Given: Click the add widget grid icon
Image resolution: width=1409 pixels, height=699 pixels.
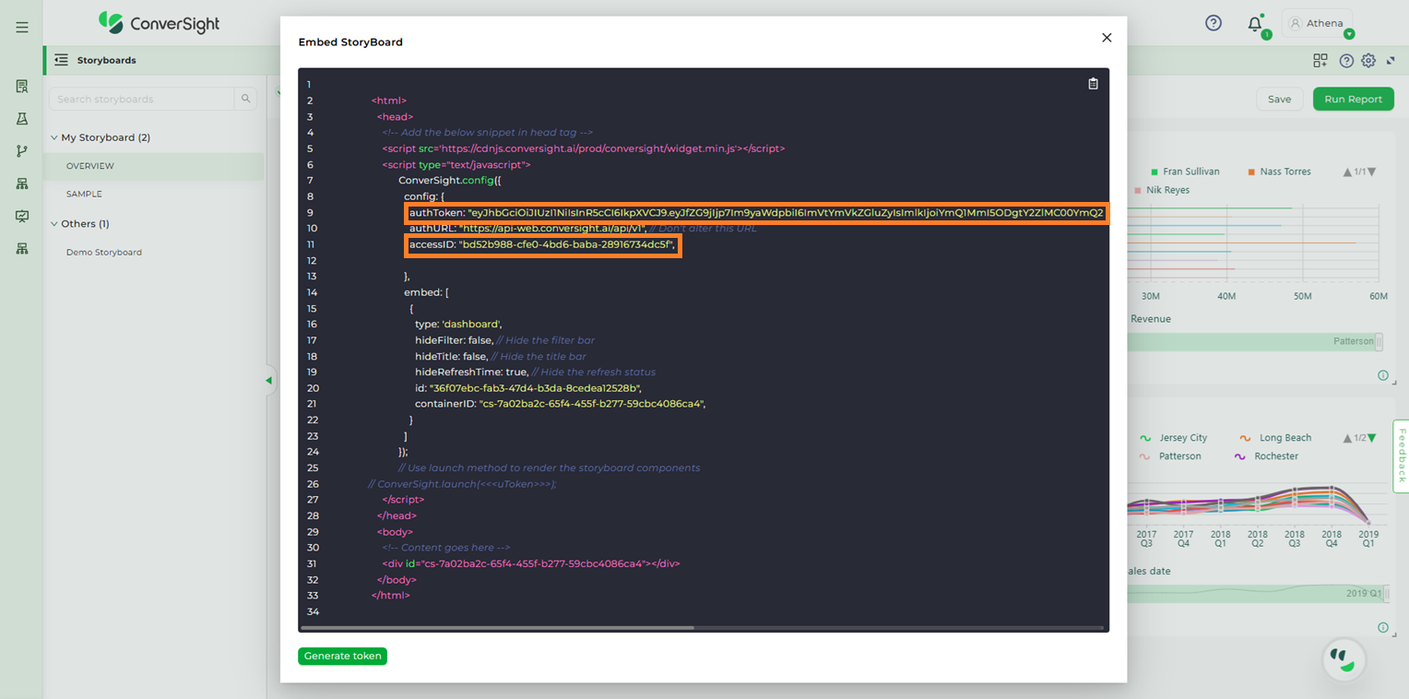Looking at the screenshot, I should (x=1320, y=61).
